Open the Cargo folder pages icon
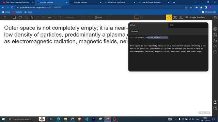This screenshot has width=218, height=122. point(4,17)
